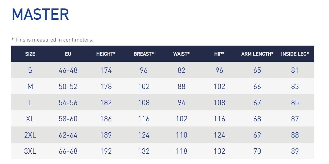Viewport: 329px width, 164px height.
Task: Select the HEIGHT* column header
Action: [x=106, y=54]
